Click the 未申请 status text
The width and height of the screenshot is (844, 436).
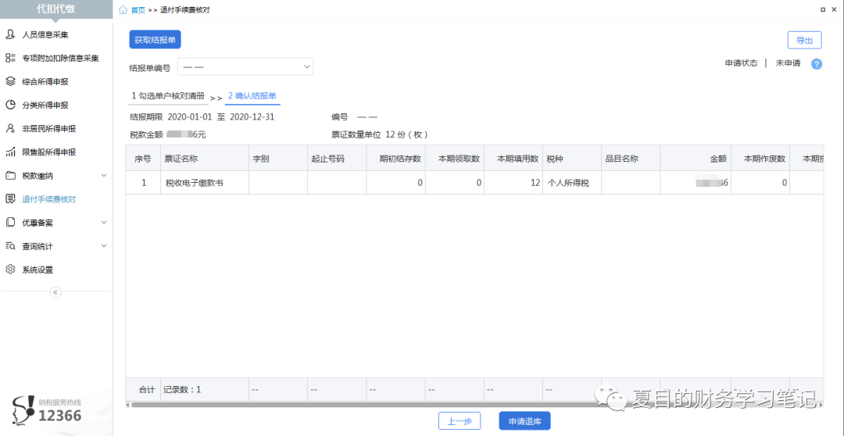(x=788, y=63)
